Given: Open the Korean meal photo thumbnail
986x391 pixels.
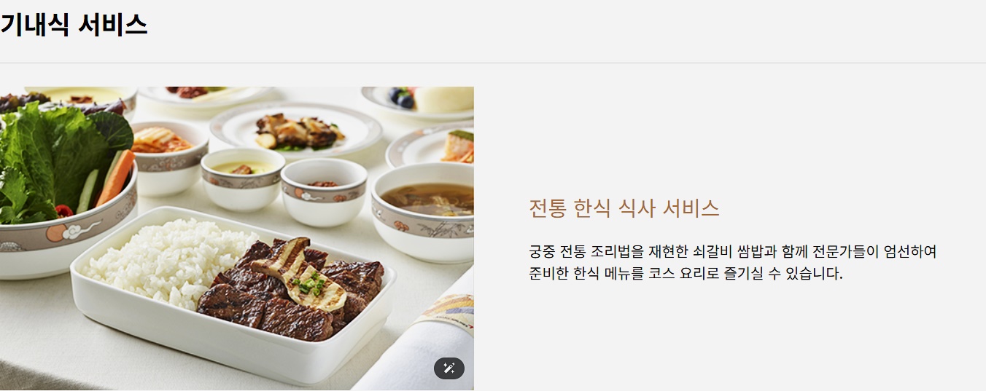Looking at the screenshot, I should (x=237, y=239).
